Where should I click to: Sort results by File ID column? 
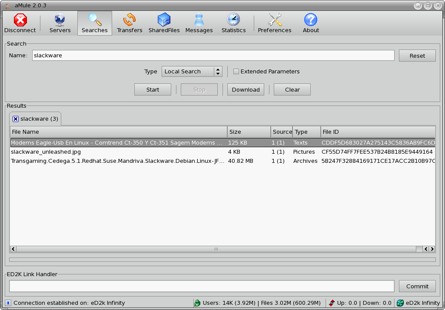[378, 132]
